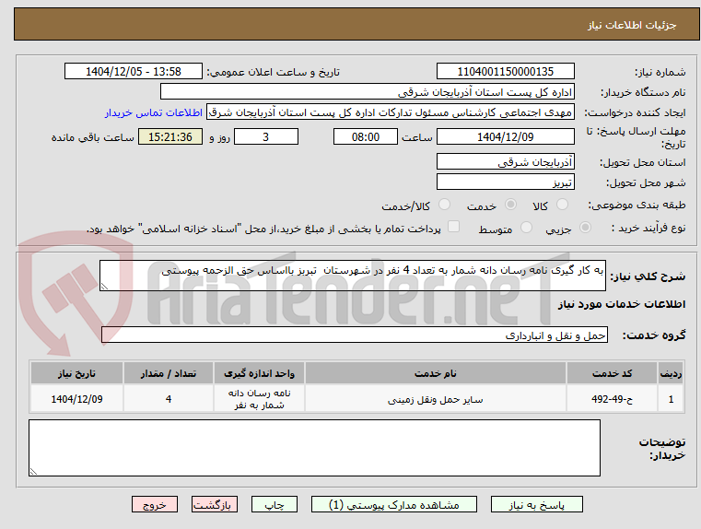This screenshot has height=529, width=701.
Task: Click the پاسخ به نیاز button
Action: tap(536, 504)
